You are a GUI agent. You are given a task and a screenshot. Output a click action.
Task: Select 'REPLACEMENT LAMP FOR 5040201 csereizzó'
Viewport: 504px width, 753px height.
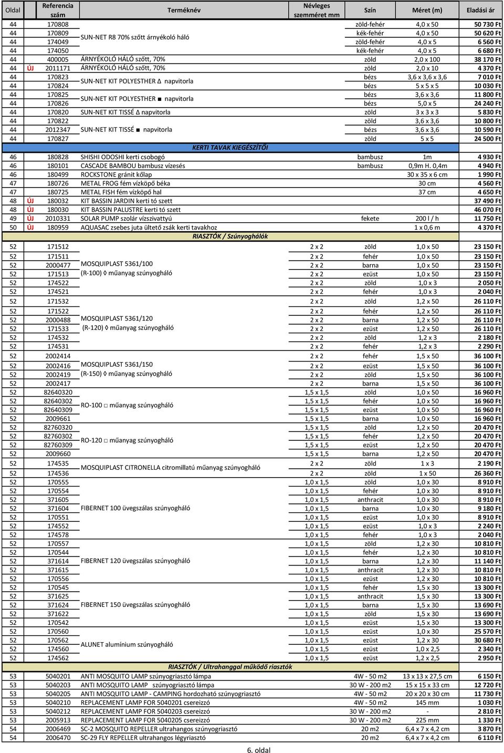click(145, 703)
